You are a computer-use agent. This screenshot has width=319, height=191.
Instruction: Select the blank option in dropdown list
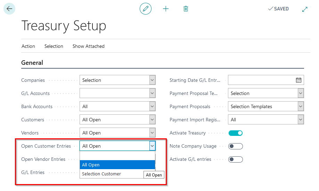117,156
